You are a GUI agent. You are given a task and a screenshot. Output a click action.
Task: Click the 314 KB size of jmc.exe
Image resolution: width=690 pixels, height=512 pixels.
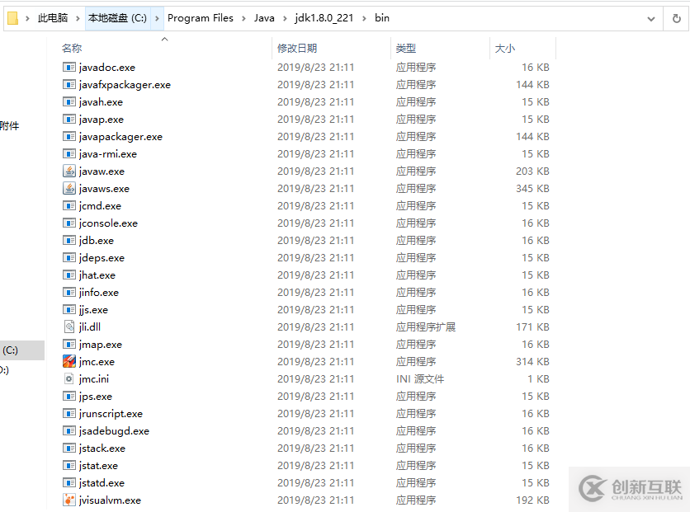(x=532, y=362)
